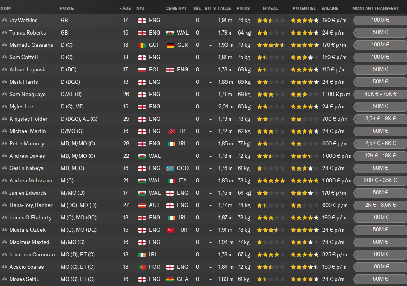This screenshot has width=407, height=286.
Task: Click the person icon beside Moses Seidu
Action: coord(5,279)
